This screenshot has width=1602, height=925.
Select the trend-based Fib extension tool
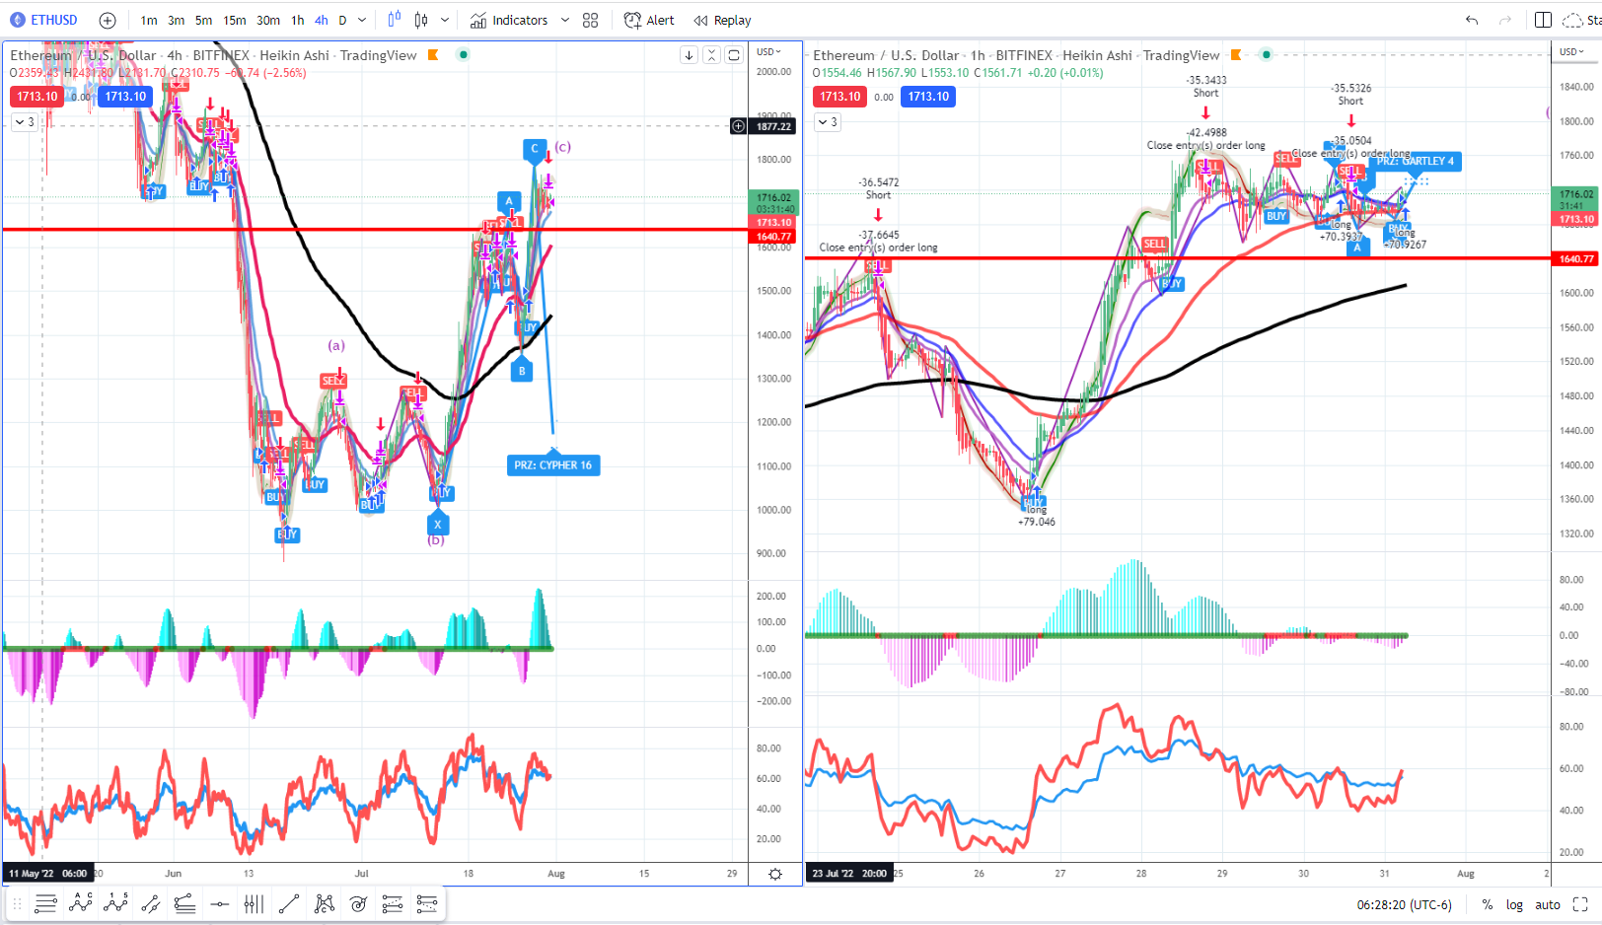(x=393, y=903)
